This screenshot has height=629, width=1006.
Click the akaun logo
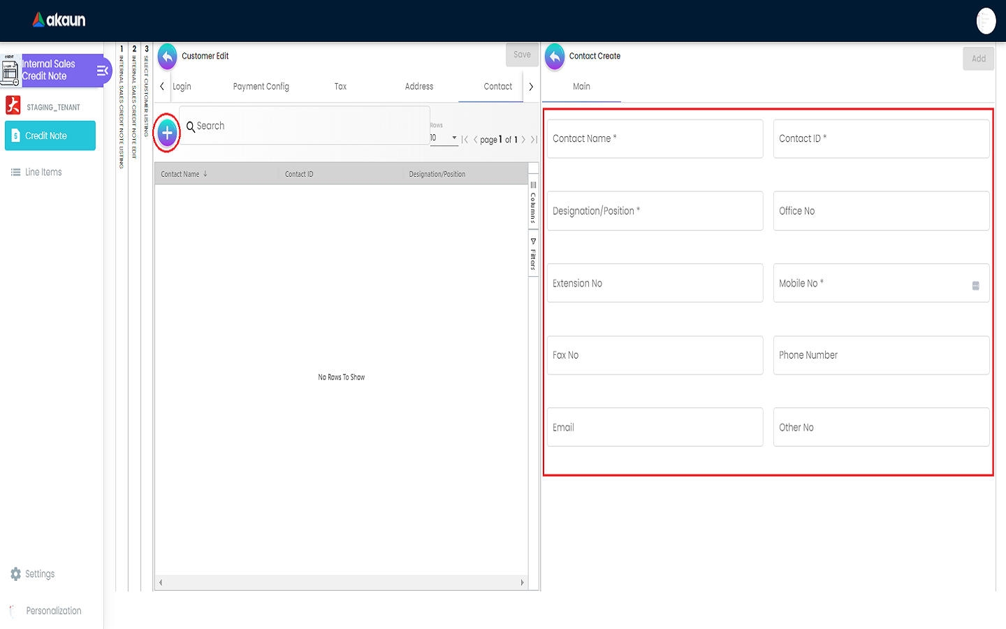coord(59,20)
